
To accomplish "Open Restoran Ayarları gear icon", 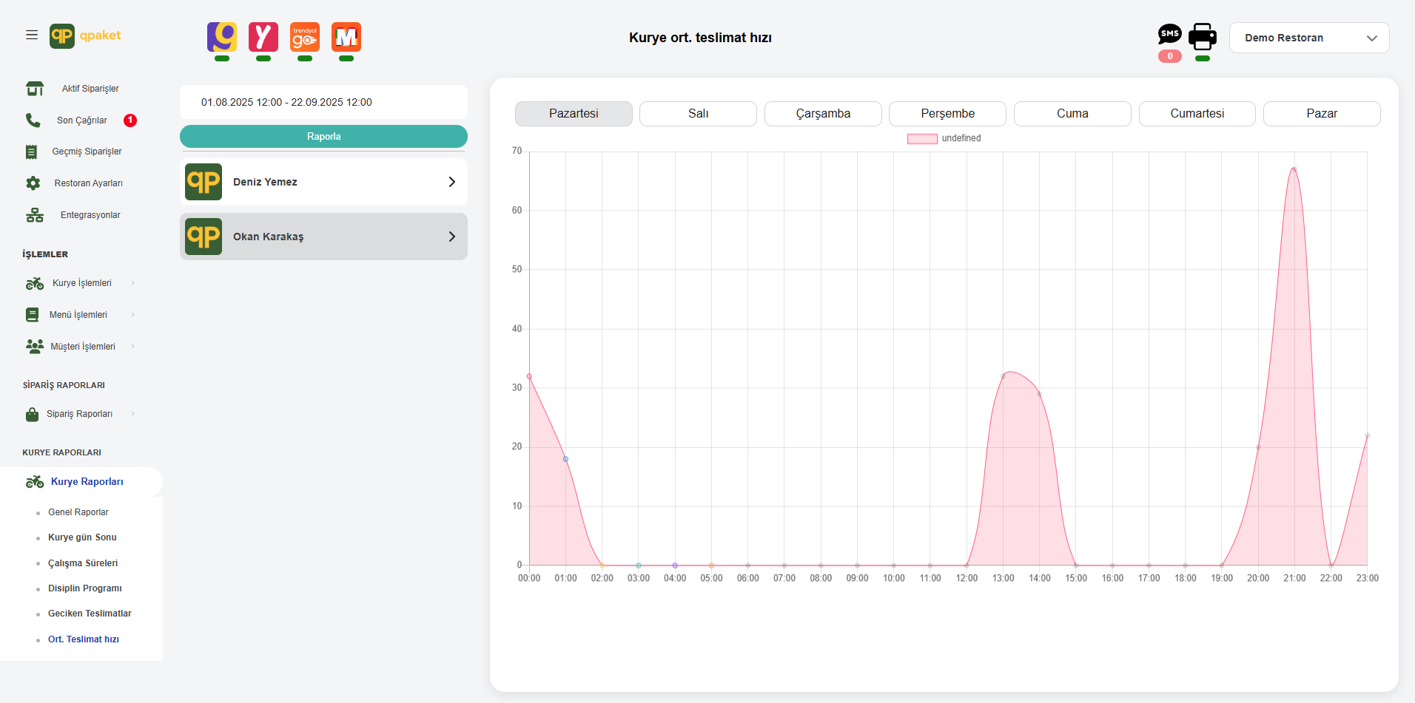I will 33,183.
